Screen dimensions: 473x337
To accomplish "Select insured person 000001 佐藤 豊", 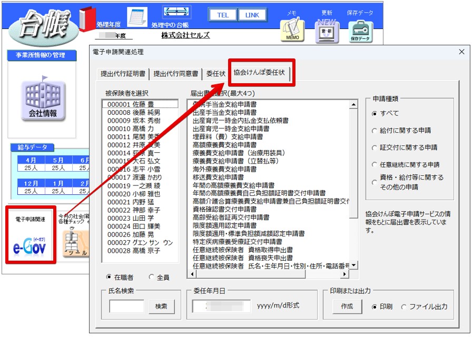I will (140, 104).
